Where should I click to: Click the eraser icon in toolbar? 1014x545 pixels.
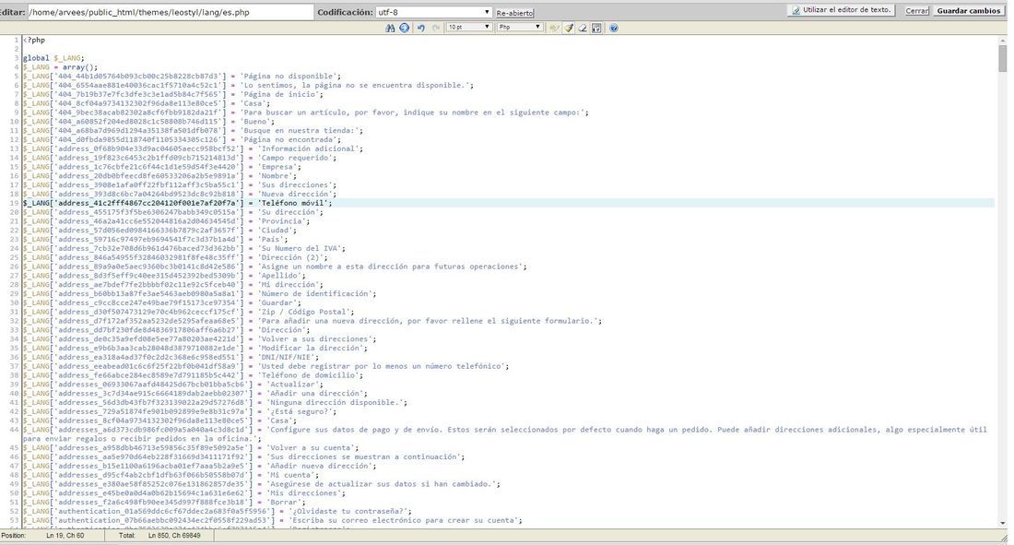[x=583, y=28]
